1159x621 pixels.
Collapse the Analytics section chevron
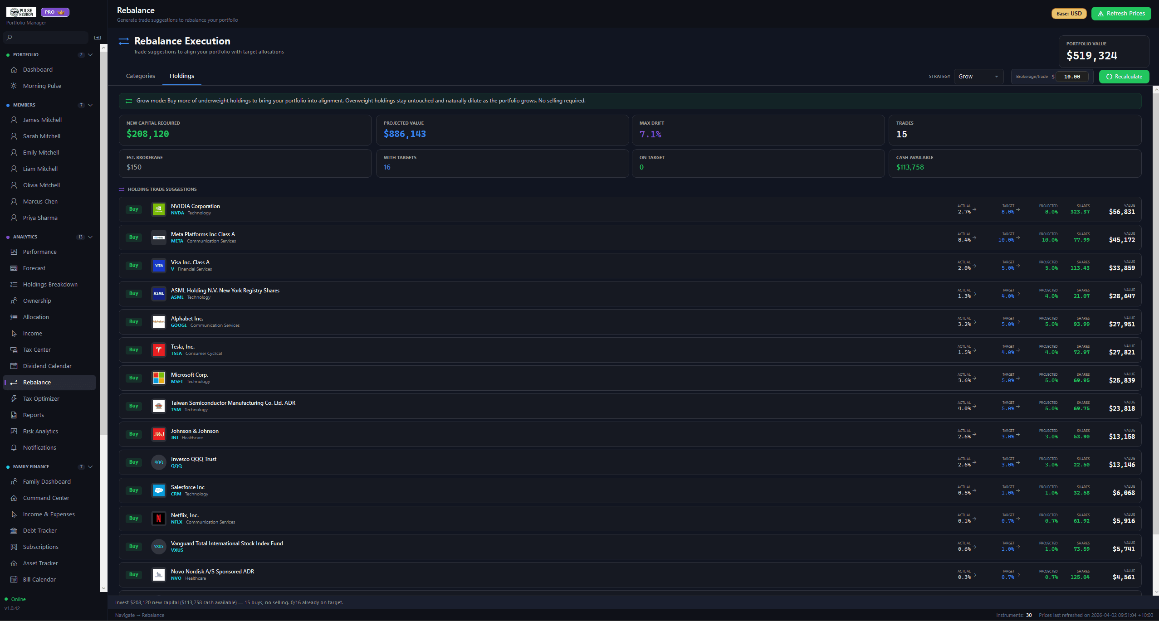pos(90,237)
